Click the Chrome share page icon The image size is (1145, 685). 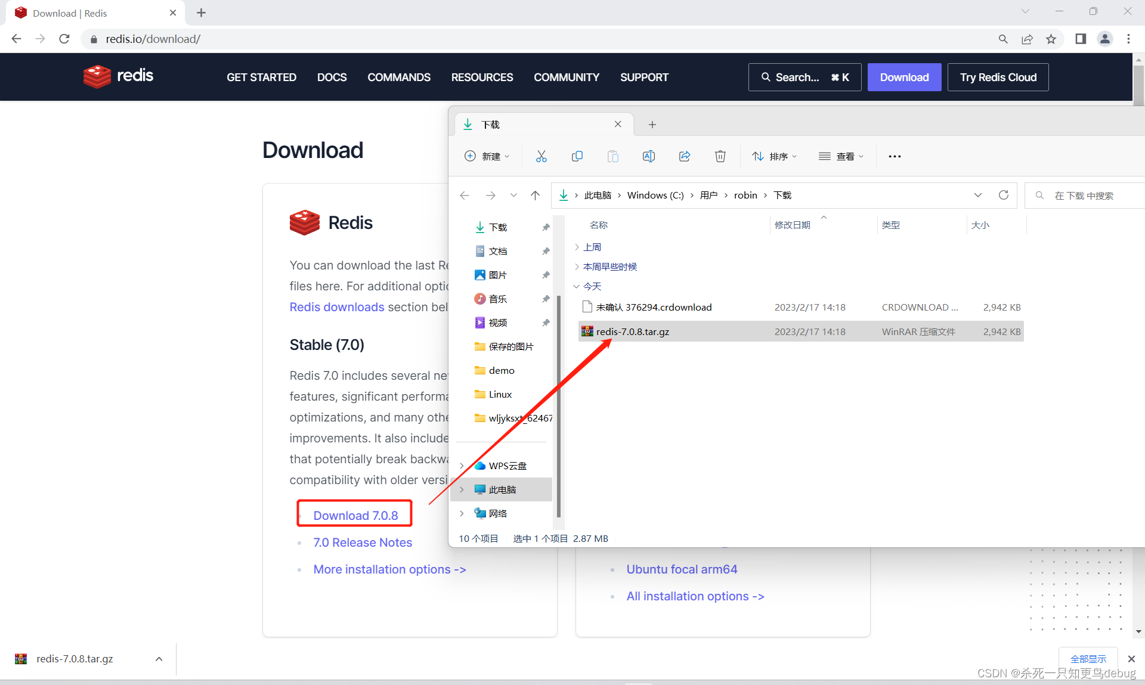pos(1027,39)
